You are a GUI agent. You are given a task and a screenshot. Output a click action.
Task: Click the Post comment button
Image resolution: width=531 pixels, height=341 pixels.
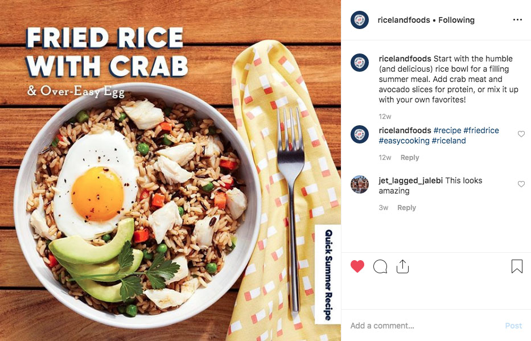tap(513, 326)
